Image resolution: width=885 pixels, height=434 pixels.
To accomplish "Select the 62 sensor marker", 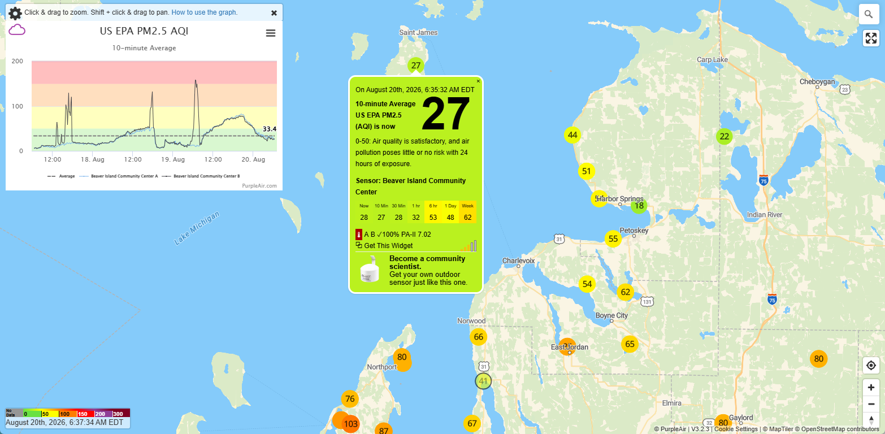I will 625,292.
